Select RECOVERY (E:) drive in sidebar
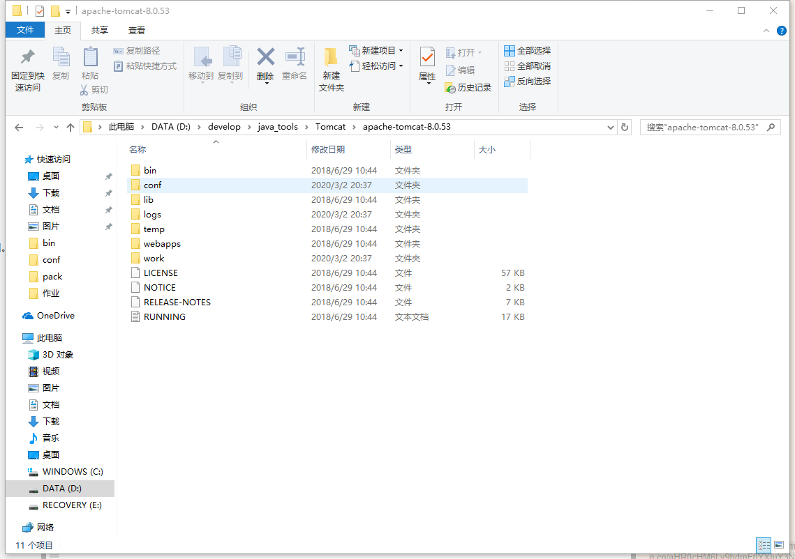 tap(65, 505)
